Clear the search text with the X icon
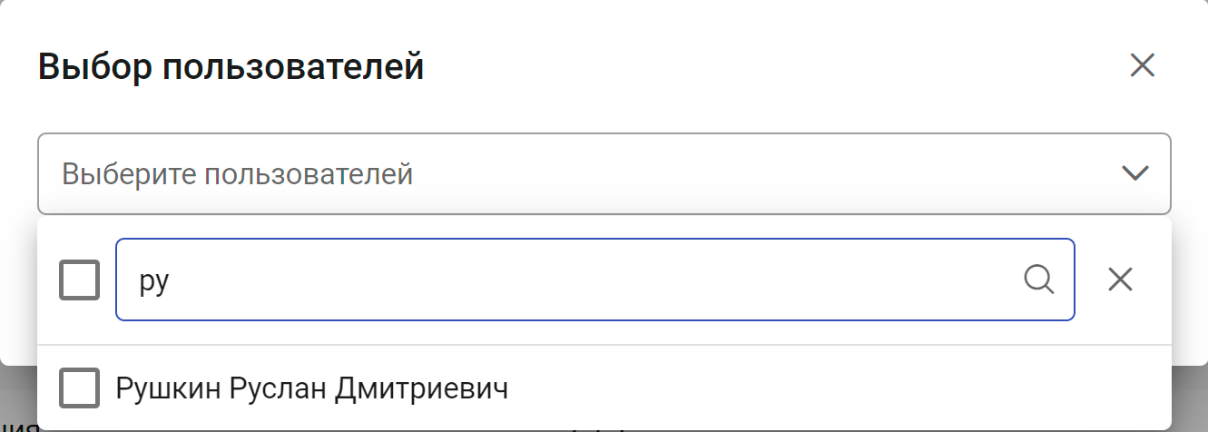Screen dimensions: 1208x432 (x=1120, y=280)
